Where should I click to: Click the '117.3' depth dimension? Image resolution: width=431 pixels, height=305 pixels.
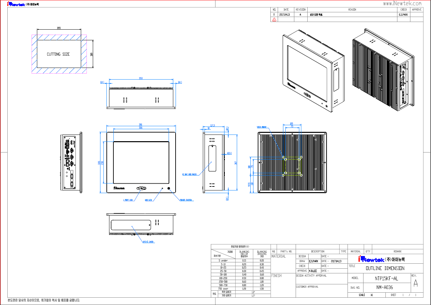[213, 126]
